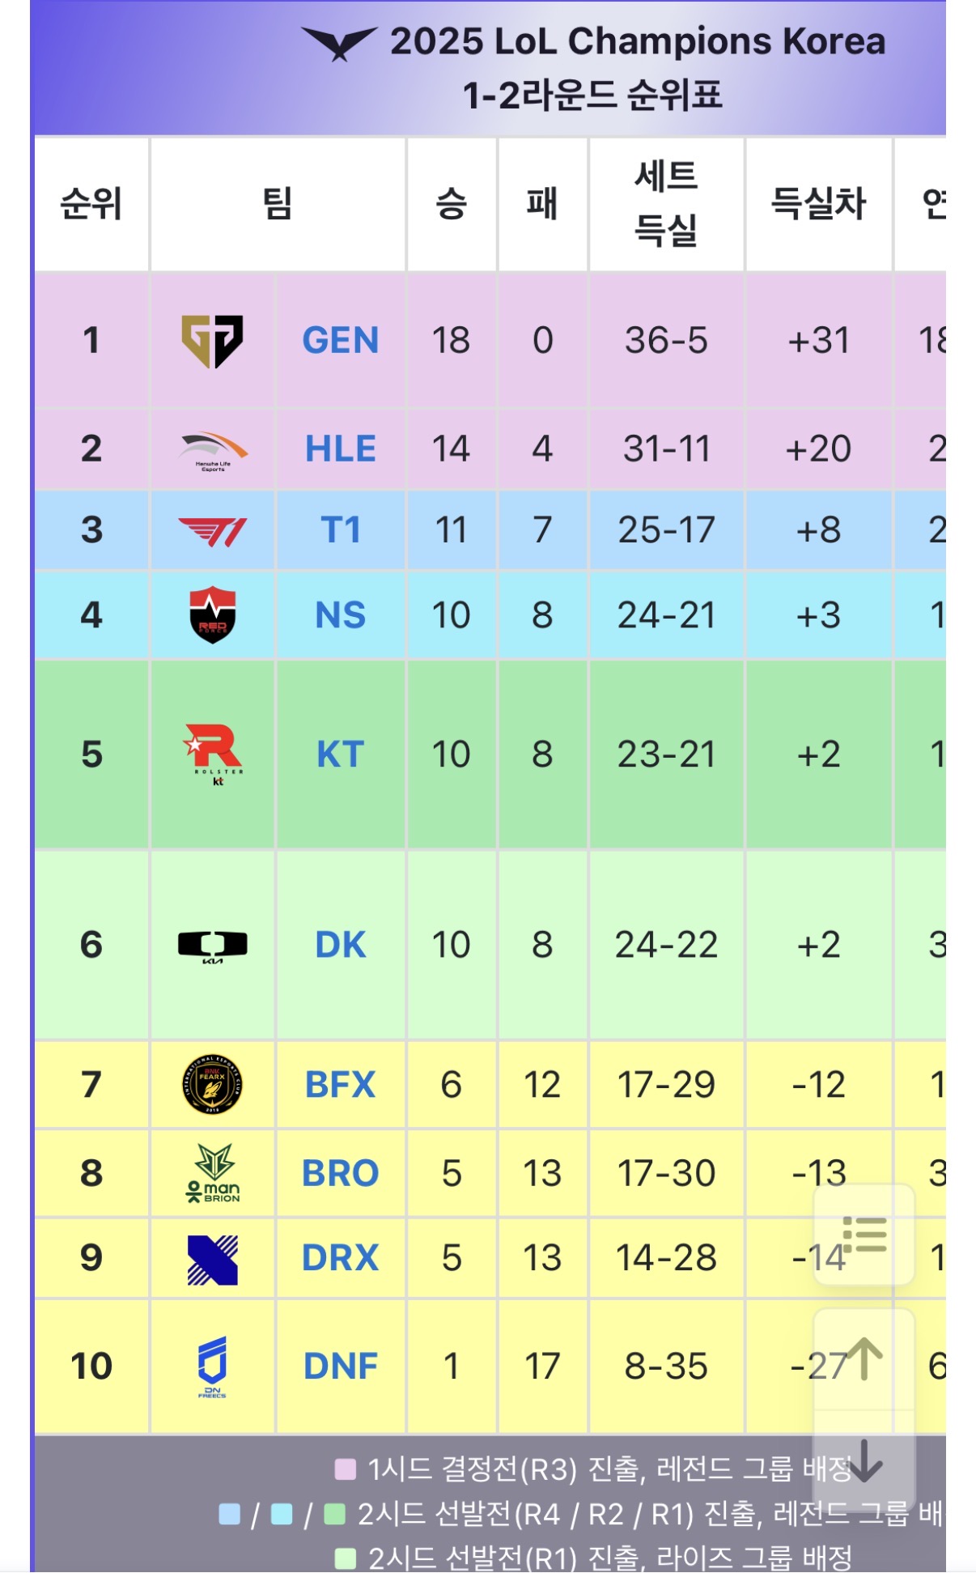Image resolution: width=976 pixels, height=1573 pixels.
Task: Follow the DK team link
Action: coord(341,946)
